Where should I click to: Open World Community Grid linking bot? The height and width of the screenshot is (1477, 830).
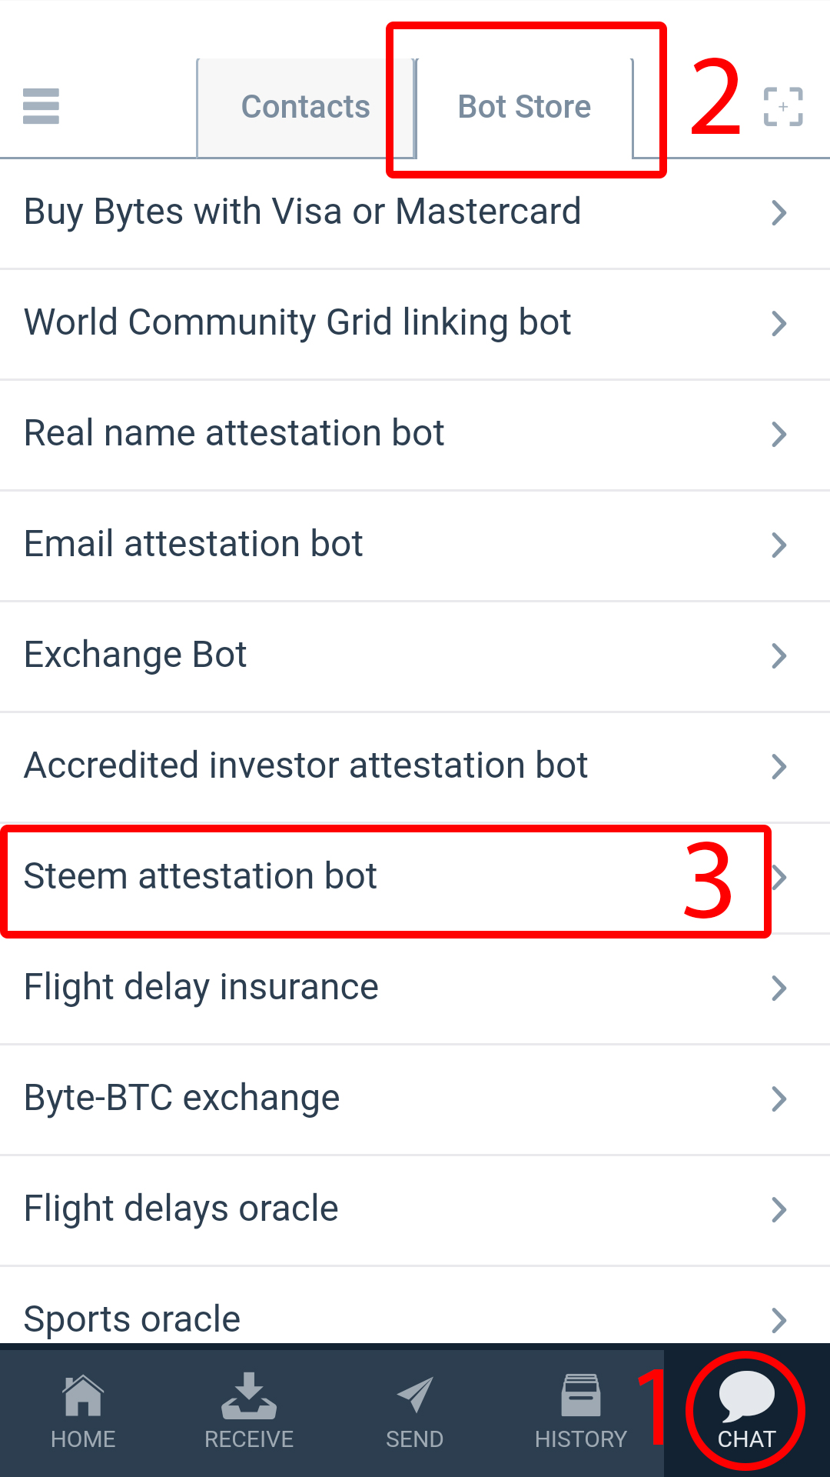pos(297,323)
